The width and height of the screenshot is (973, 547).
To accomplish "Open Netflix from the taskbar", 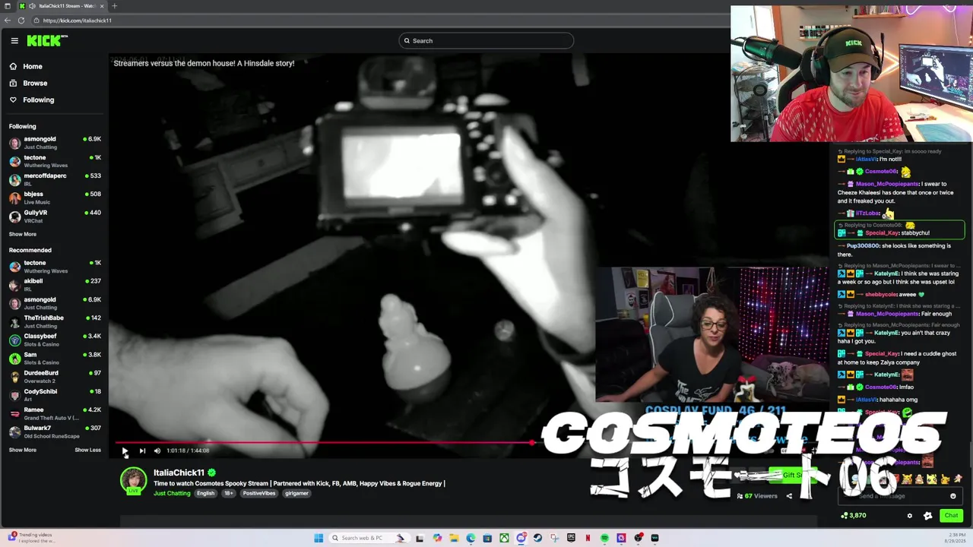I will pyautogui.click(x=588, y=538).
